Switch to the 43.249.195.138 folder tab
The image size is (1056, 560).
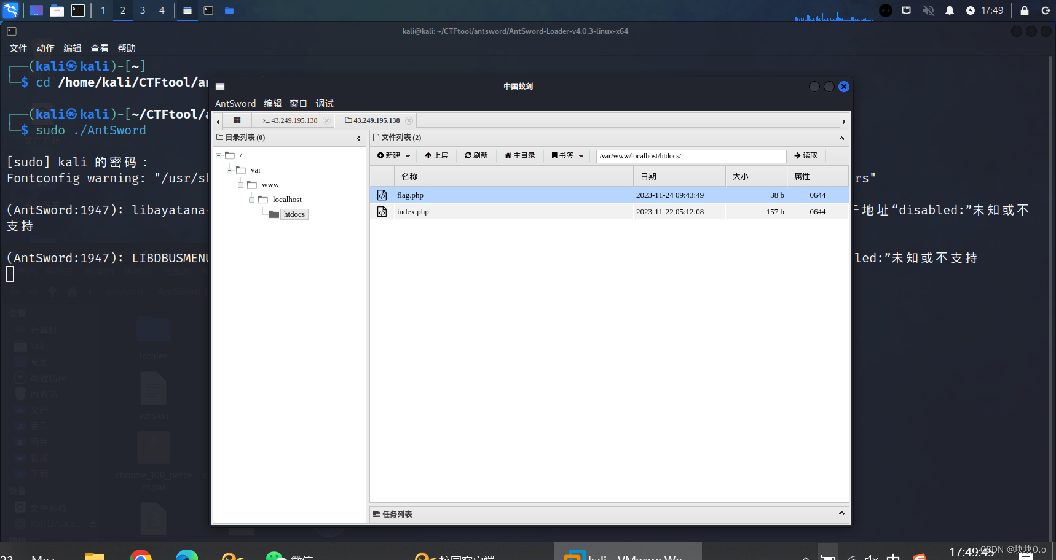[374, 120]
